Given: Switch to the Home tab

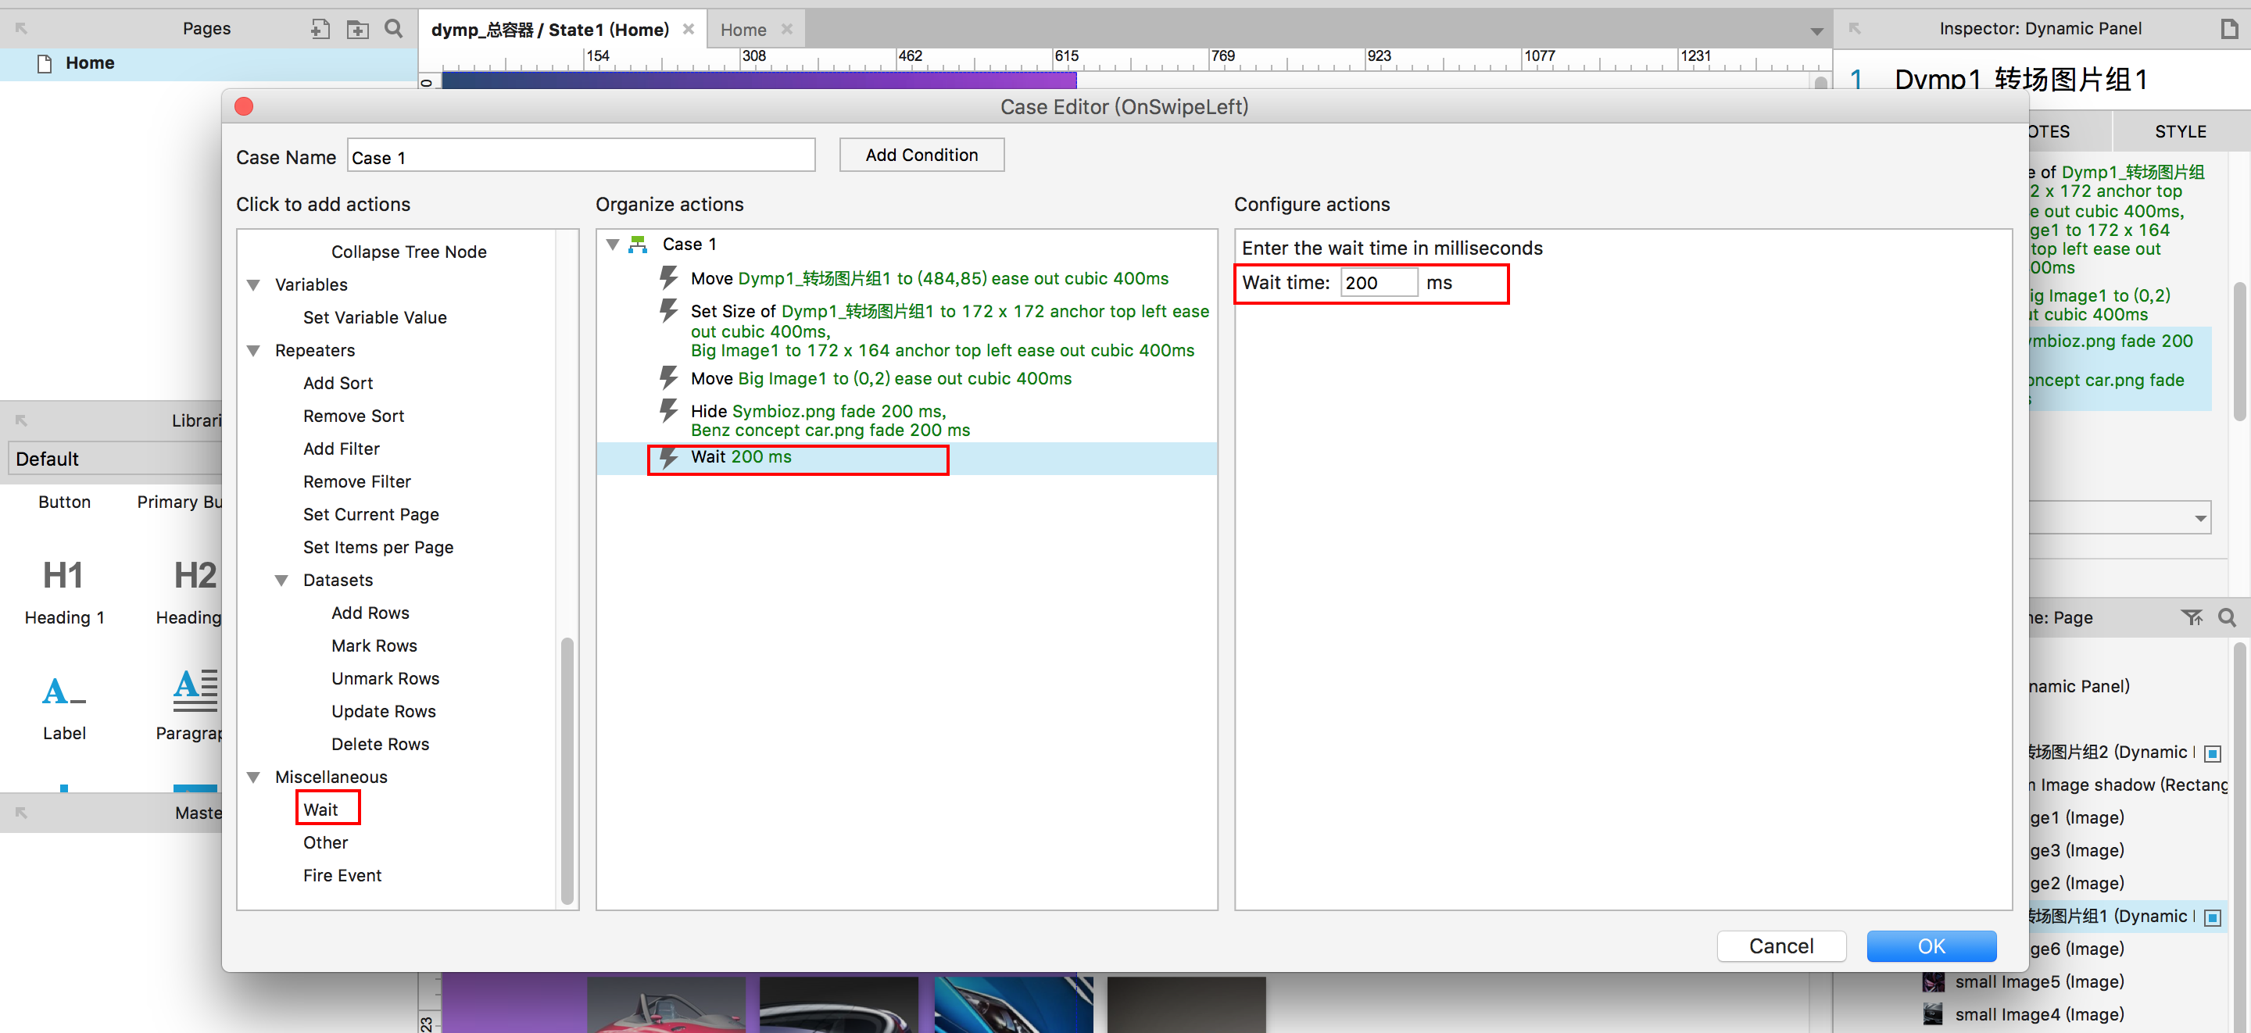Looking at the screenshot, I should 743,30.
